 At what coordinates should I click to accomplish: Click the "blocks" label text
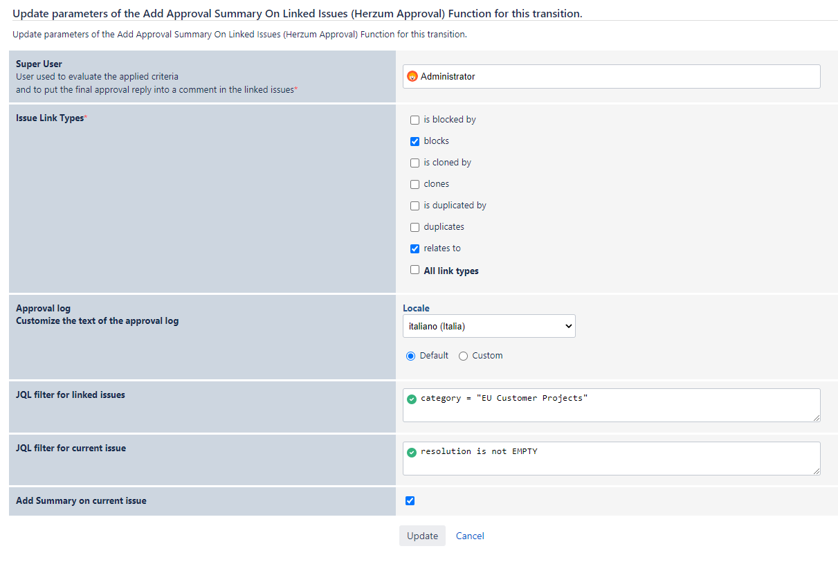(437, 141)
